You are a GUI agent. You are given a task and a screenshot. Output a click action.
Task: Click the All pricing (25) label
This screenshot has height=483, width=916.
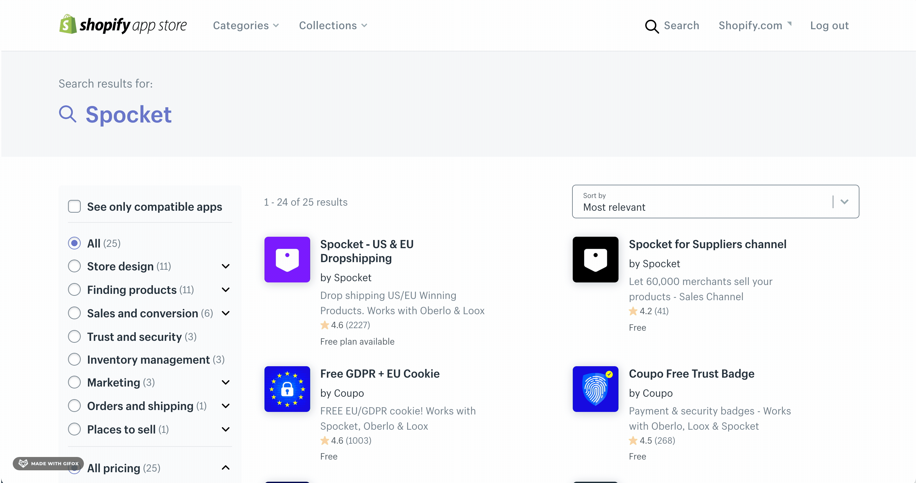(x=124, y=468)
